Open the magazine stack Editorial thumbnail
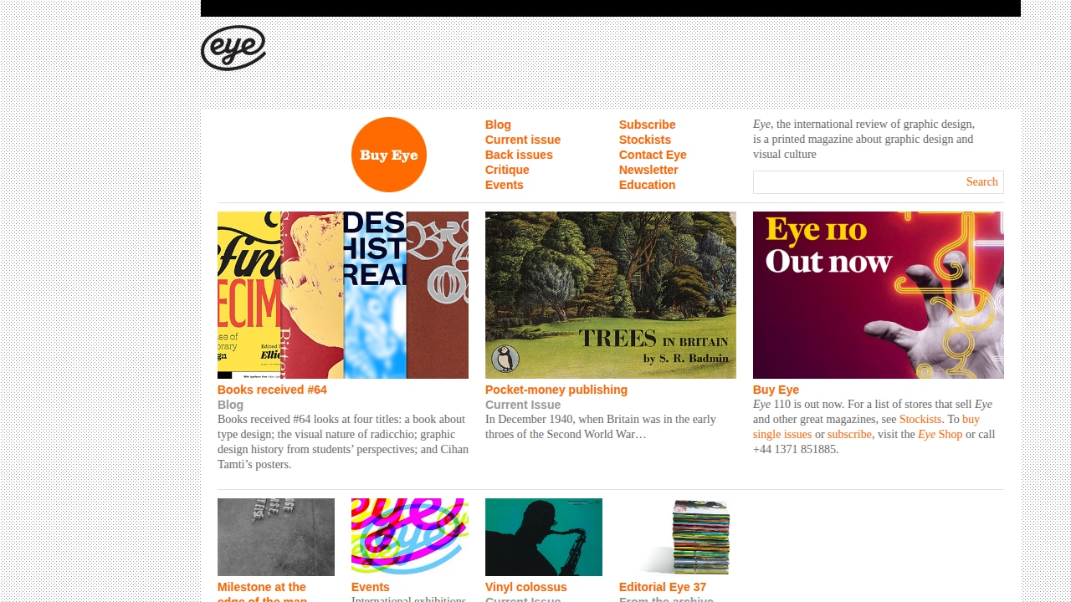 coord(678,537)
